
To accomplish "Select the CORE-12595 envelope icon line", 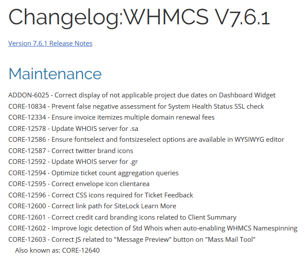I will (79, 184).
